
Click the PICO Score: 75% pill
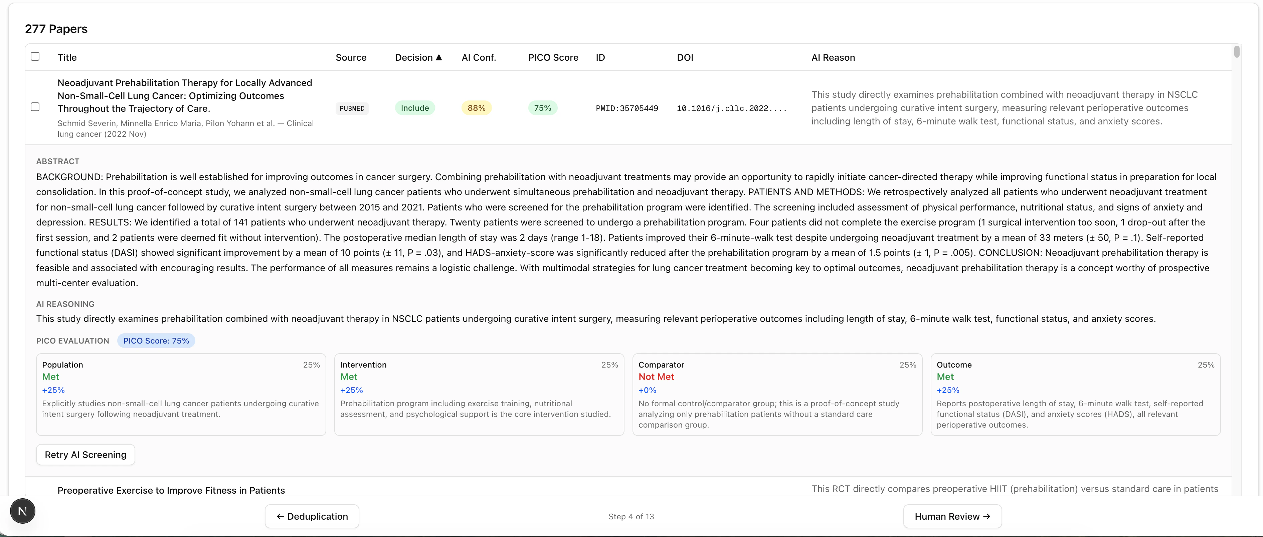coord(156,341)
